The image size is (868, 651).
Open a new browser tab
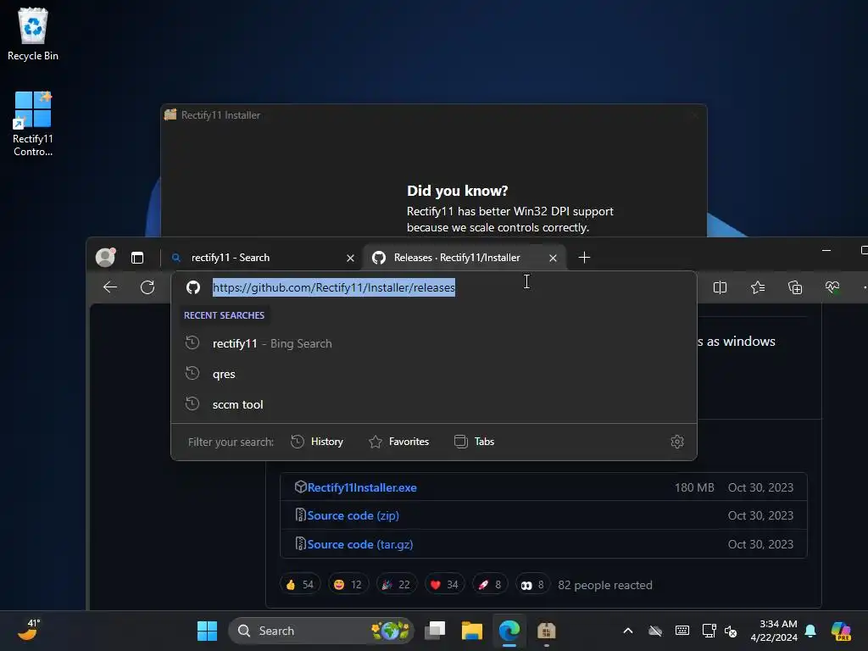[x=584, y=258]
